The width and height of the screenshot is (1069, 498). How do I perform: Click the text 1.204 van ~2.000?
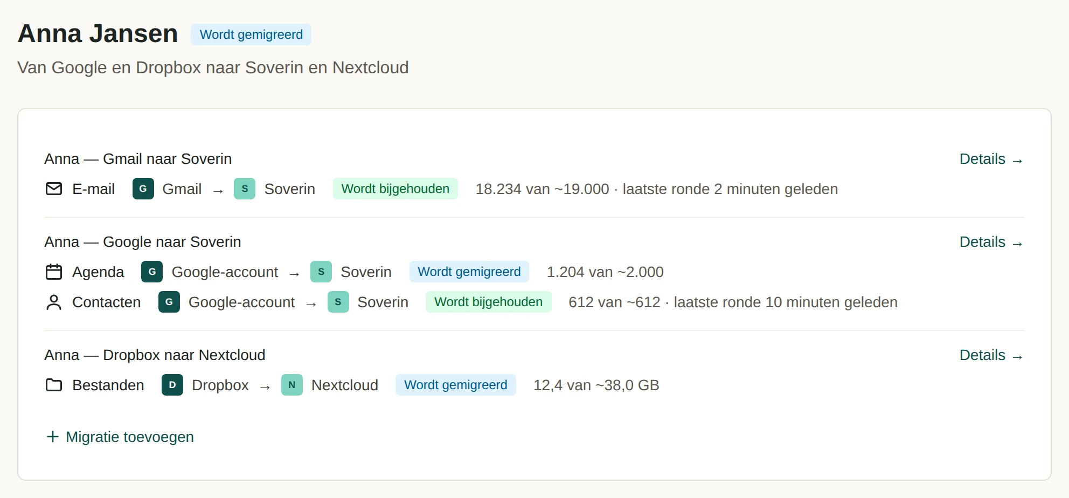(x=605, y=272)
